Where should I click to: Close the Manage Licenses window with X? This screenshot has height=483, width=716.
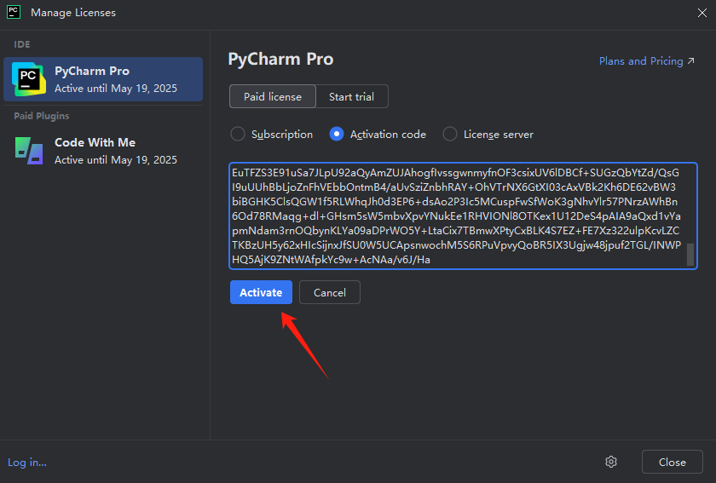[702, 13]
